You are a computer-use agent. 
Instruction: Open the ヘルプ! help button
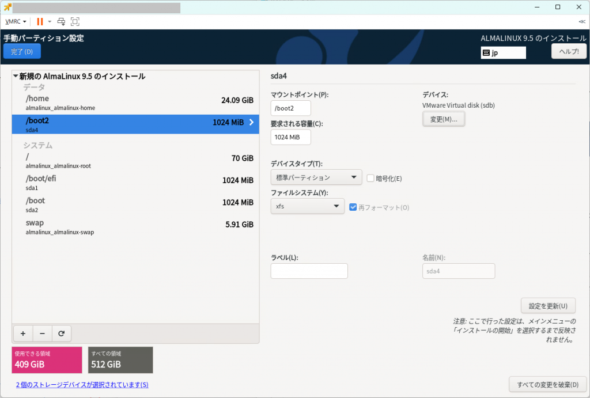pos(569,51)
